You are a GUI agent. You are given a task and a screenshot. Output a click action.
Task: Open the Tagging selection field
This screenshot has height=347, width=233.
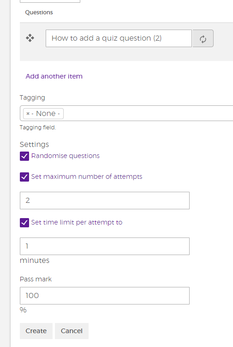coord(126,113)
